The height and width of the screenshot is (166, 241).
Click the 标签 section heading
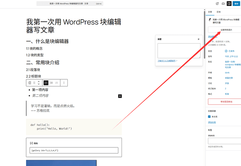pos(210,130)
